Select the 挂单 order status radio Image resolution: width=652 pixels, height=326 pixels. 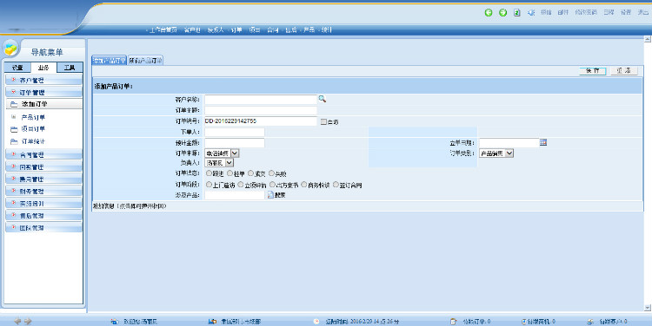(x=230, y=173)
